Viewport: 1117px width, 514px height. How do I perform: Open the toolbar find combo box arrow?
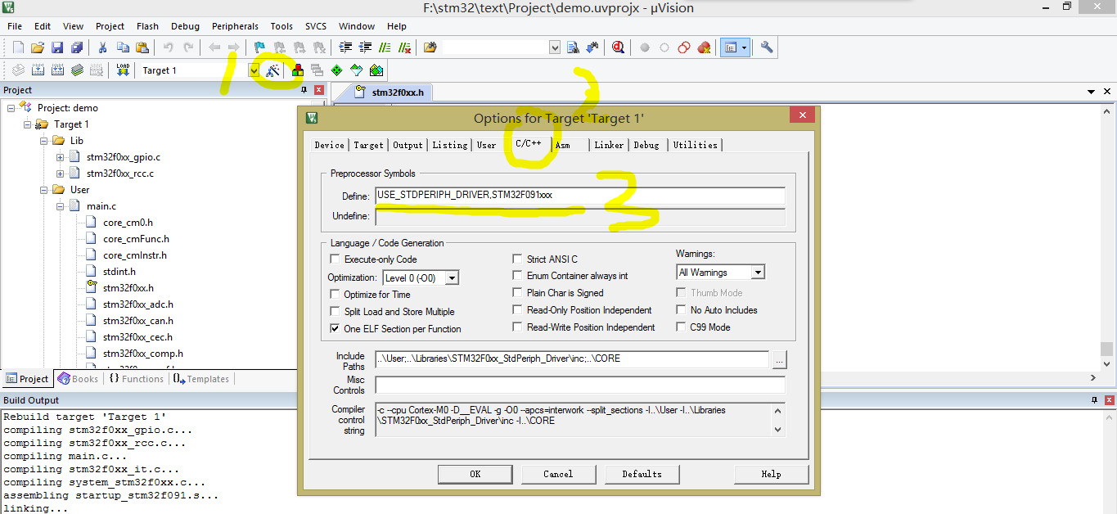(555, 47)
